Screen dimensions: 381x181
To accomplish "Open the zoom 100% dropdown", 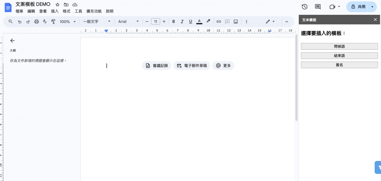I will [68, 22].
